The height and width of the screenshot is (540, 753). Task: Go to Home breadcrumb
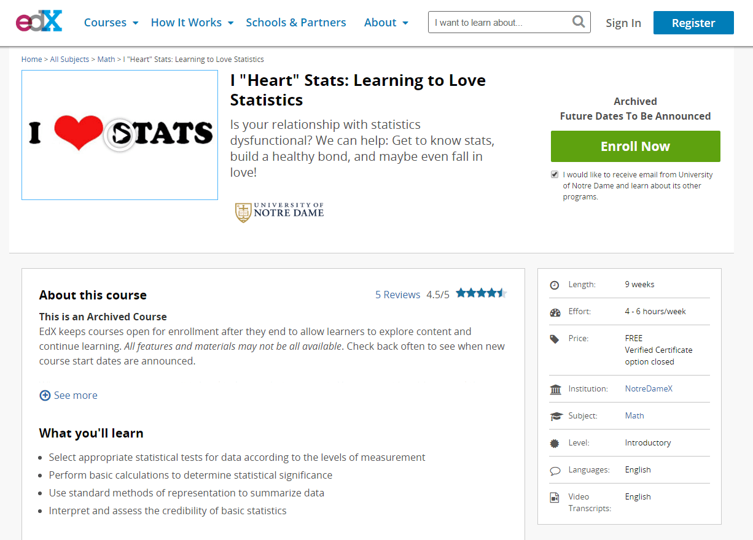coord(31,60)
